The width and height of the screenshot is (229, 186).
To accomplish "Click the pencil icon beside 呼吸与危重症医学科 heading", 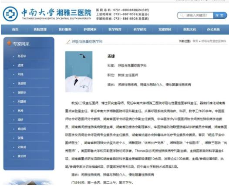I will tap(68, 42).
